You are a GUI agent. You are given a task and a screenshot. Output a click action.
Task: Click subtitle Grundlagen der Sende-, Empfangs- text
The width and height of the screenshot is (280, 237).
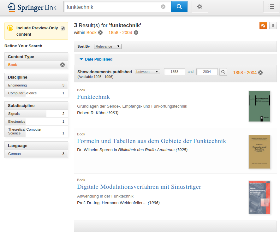[x=132, y=106]
